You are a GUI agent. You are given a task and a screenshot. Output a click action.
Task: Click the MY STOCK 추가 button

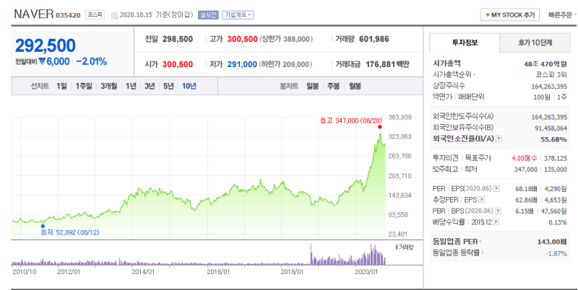point(510,15)
